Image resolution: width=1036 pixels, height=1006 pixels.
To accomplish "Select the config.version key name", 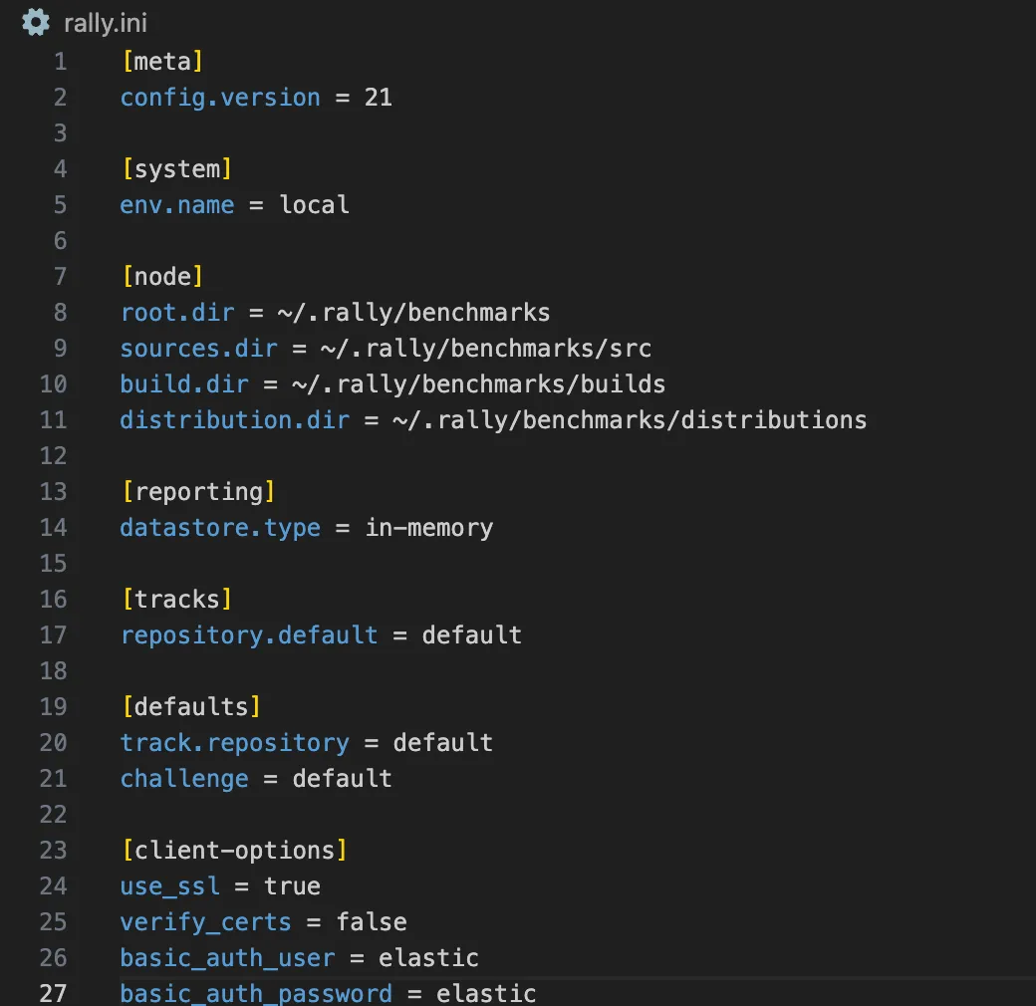I will point(220,97).
